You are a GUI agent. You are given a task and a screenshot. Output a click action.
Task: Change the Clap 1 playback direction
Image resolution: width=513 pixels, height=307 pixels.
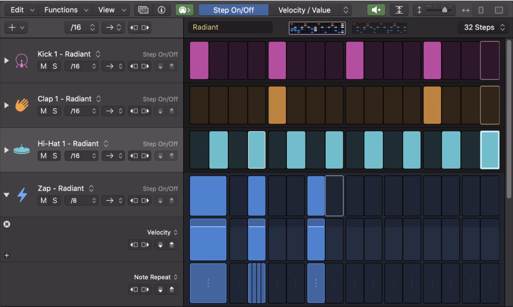coord(113,111)
